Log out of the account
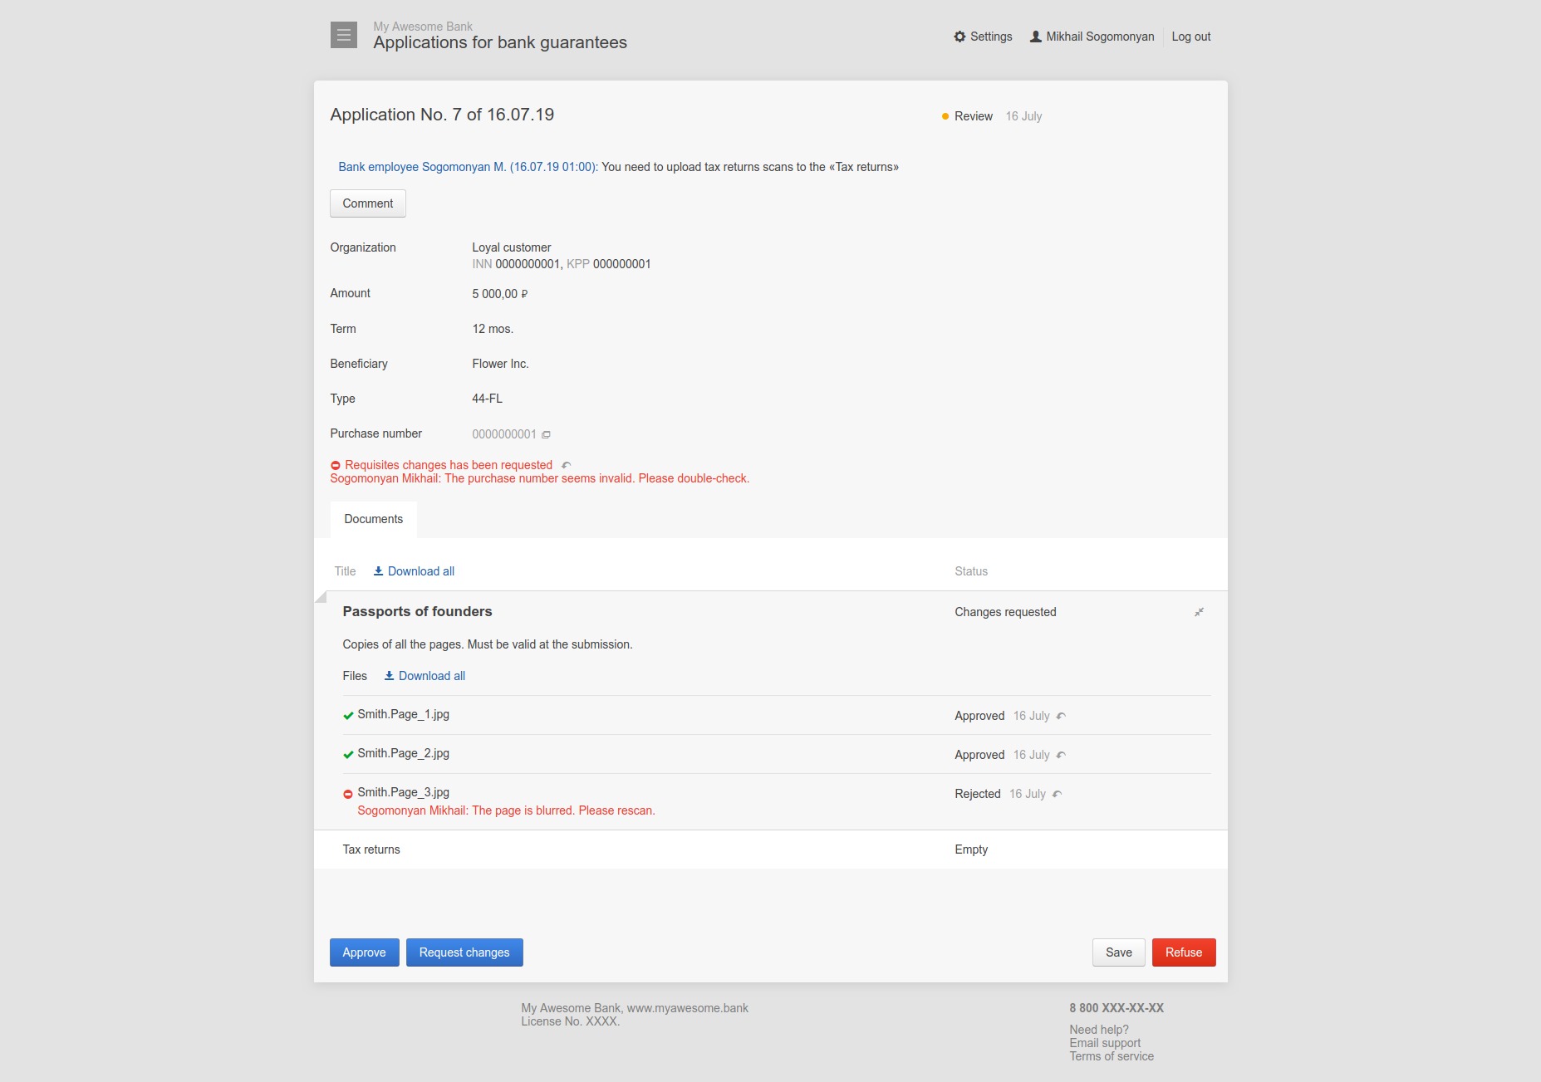Viewport: 1541px width, 1082px height. 1191,37
